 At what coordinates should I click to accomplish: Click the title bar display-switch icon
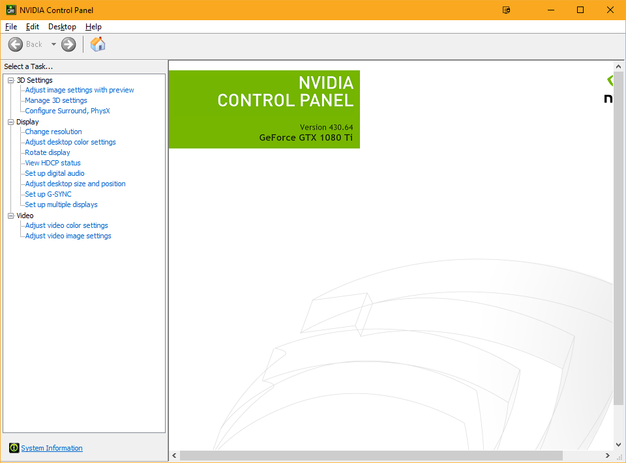click(x=506, y=10)
